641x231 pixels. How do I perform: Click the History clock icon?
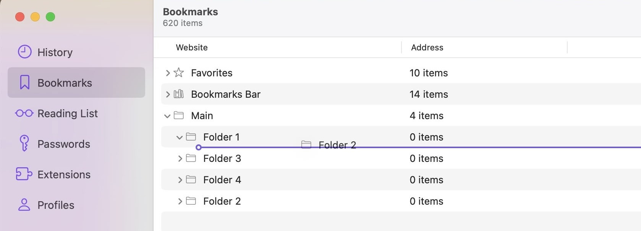click(x=25, y=52)
